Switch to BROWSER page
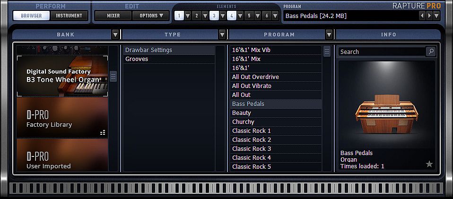 tap(31, 16)
